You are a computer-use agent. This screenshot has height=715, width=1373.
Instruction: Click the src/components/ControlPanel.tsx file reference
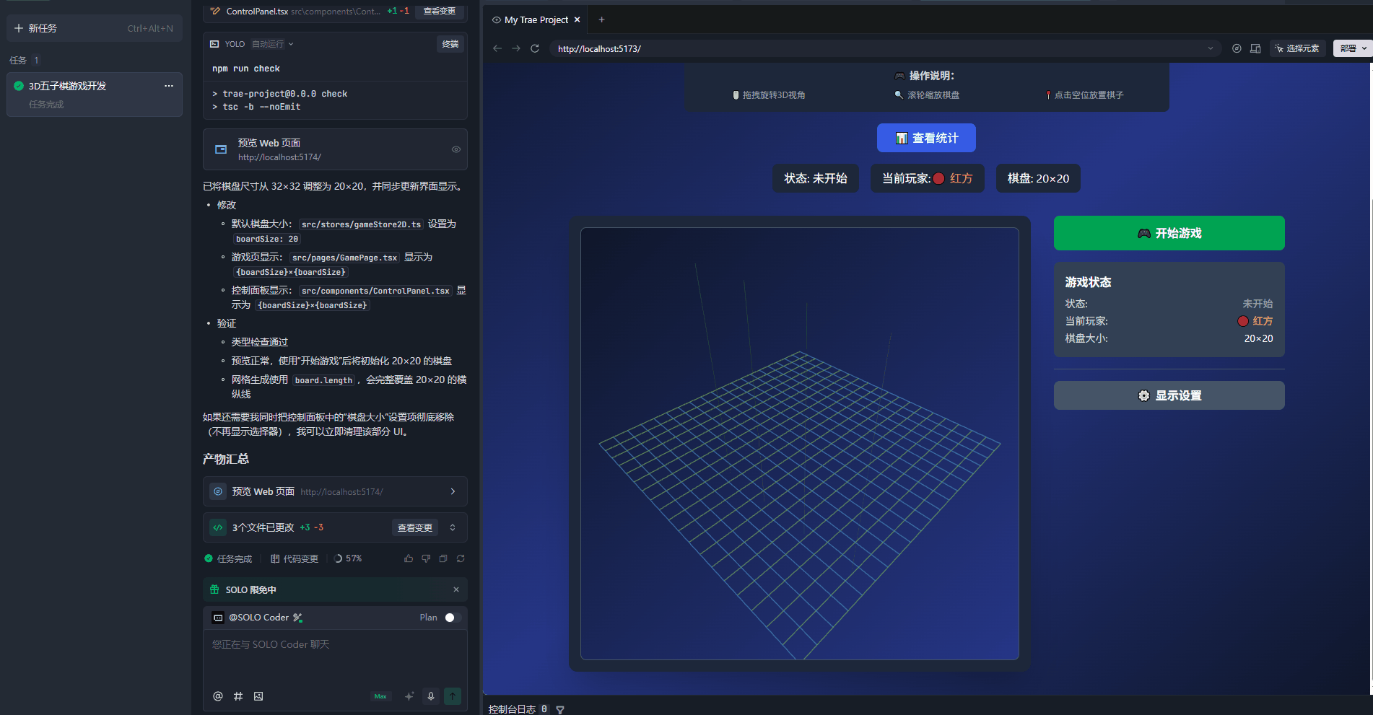click(375, 291)
